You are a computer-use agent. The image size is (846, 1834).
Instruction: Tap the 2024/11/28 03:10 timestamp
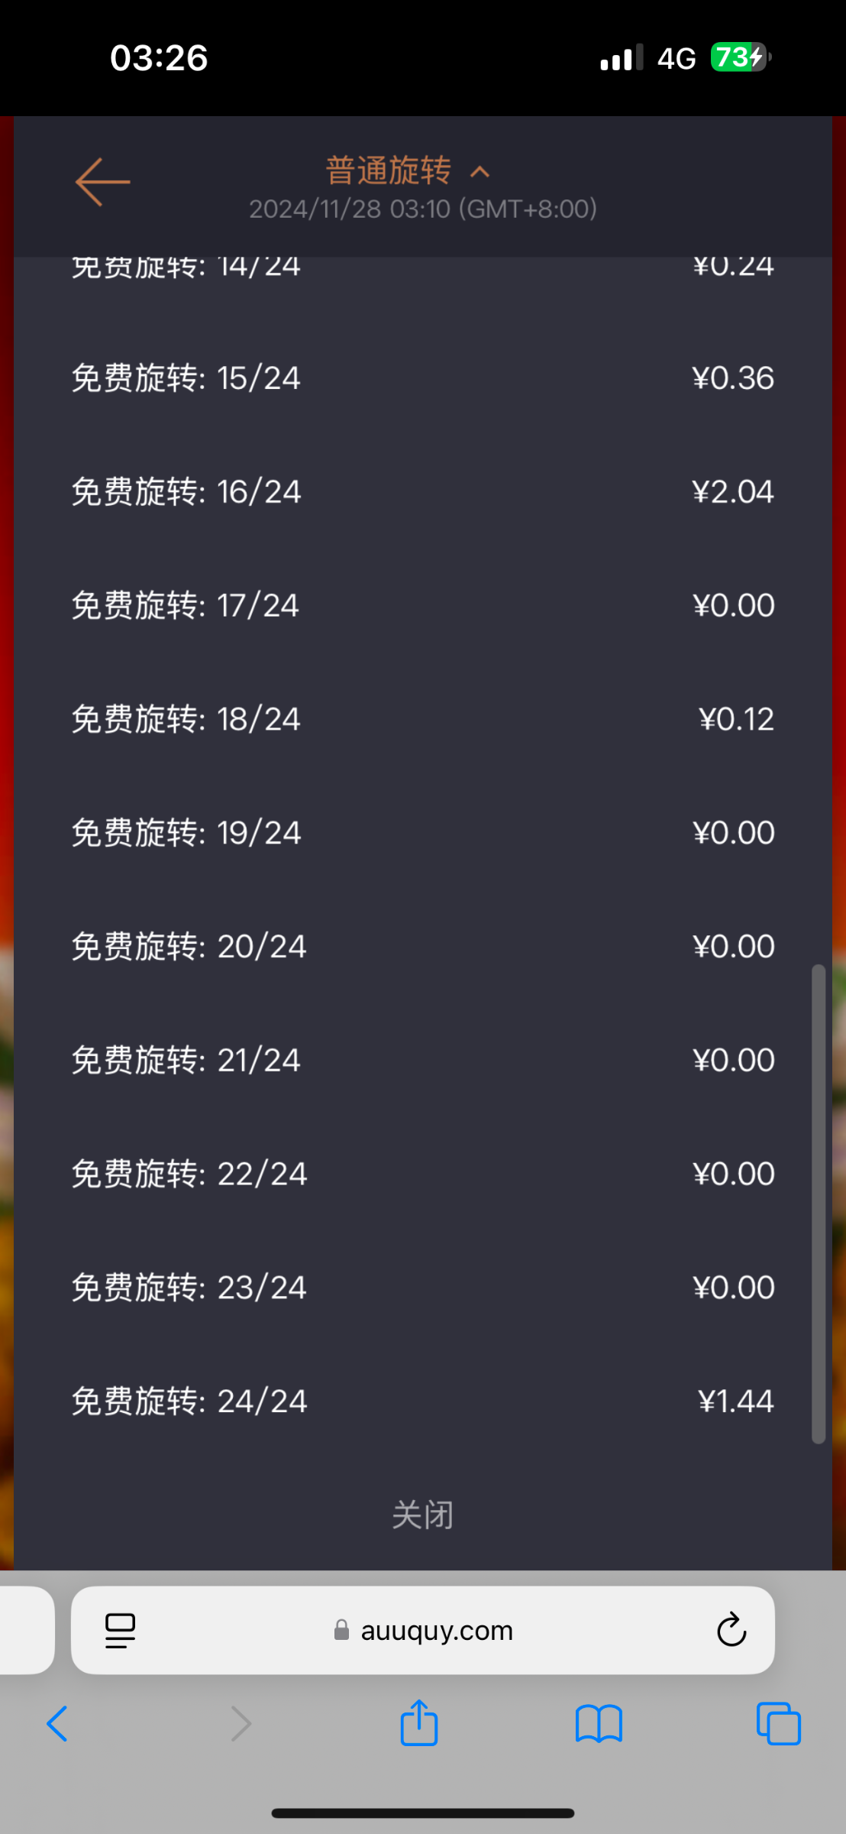pos(423,209)
